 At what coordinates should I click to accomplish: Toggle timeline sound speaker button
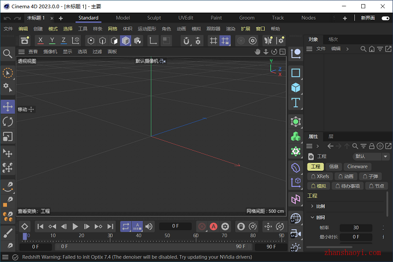coord(149,226)
